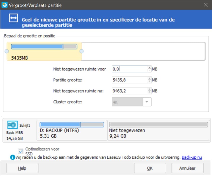Viewport: 212px width, 176px height.
Task: Toggle the Optimaliseren voor SSD checkbox
Action: point(21,151)
